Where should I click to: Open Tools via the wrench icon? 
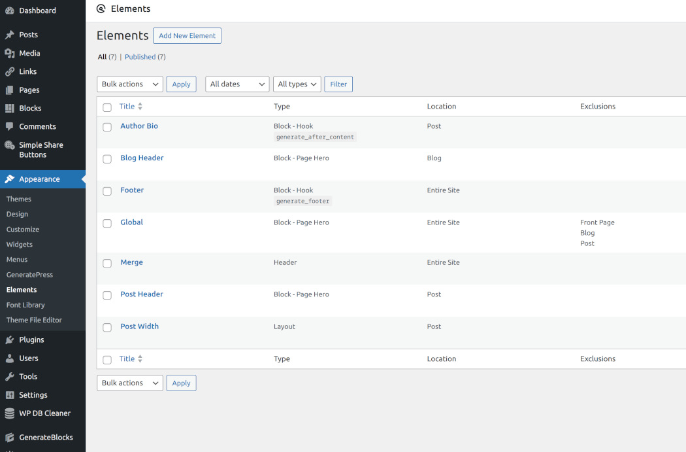point(9,376)
